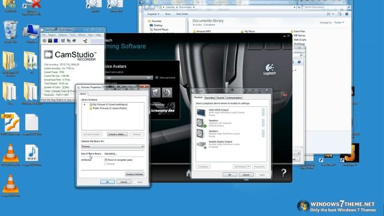The image size is (384, 216).
Task: Click the Logitech software home icon
Action: point(188,173)
